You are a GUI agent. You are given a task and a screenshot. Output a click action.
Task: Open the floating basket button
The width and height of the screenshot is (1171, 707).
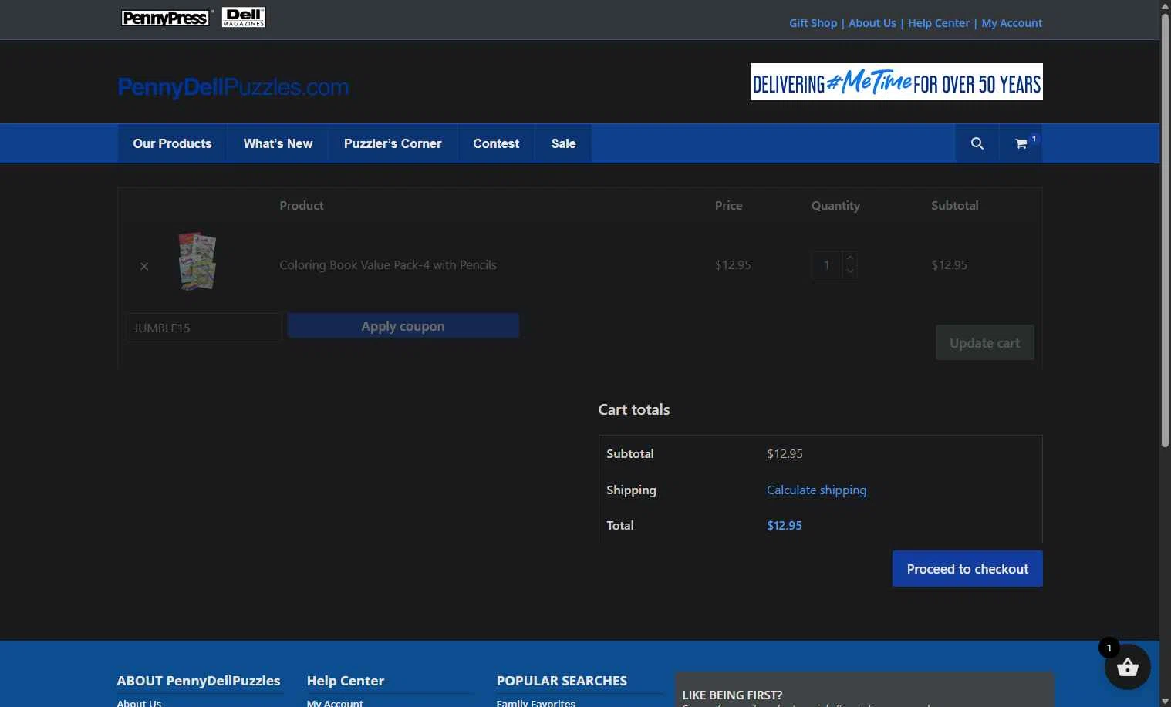tap(1127, 667)
